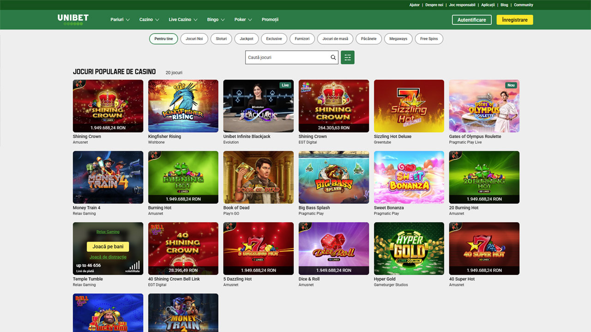591x332 pixels.
Task: Select the Furnizori category
Action: coord(302,39)
